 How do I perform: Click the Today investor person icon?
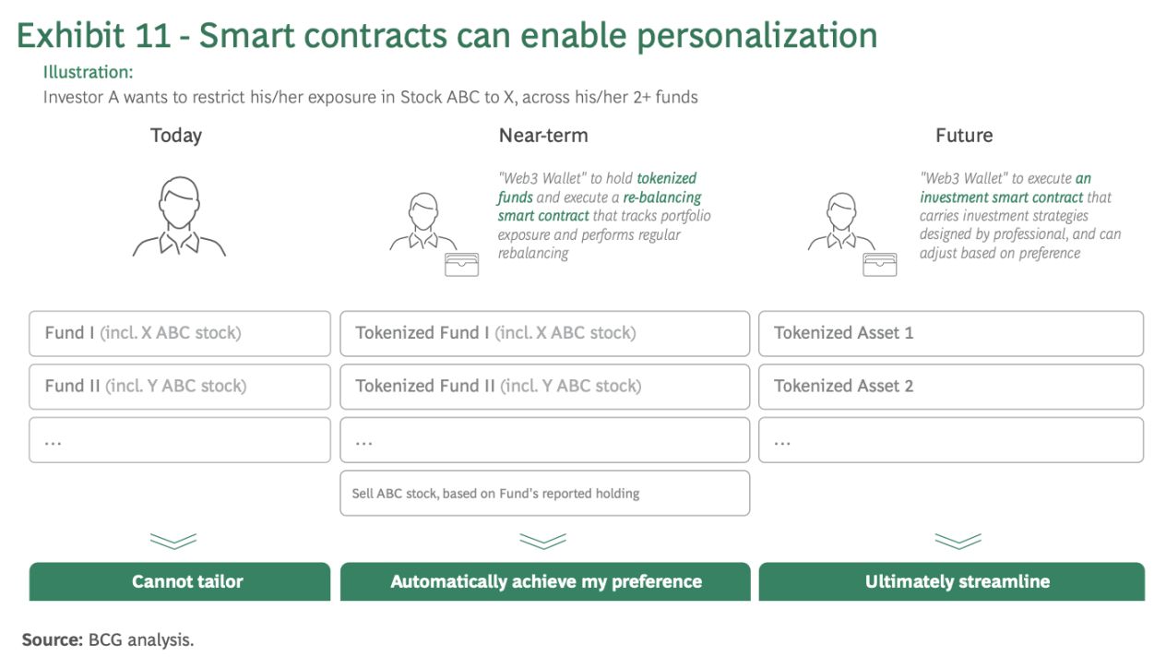pos(179,217)
